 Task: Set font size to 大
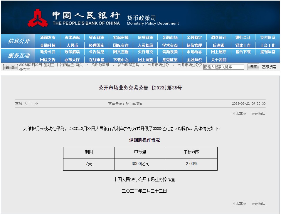[x=26, y=104]
